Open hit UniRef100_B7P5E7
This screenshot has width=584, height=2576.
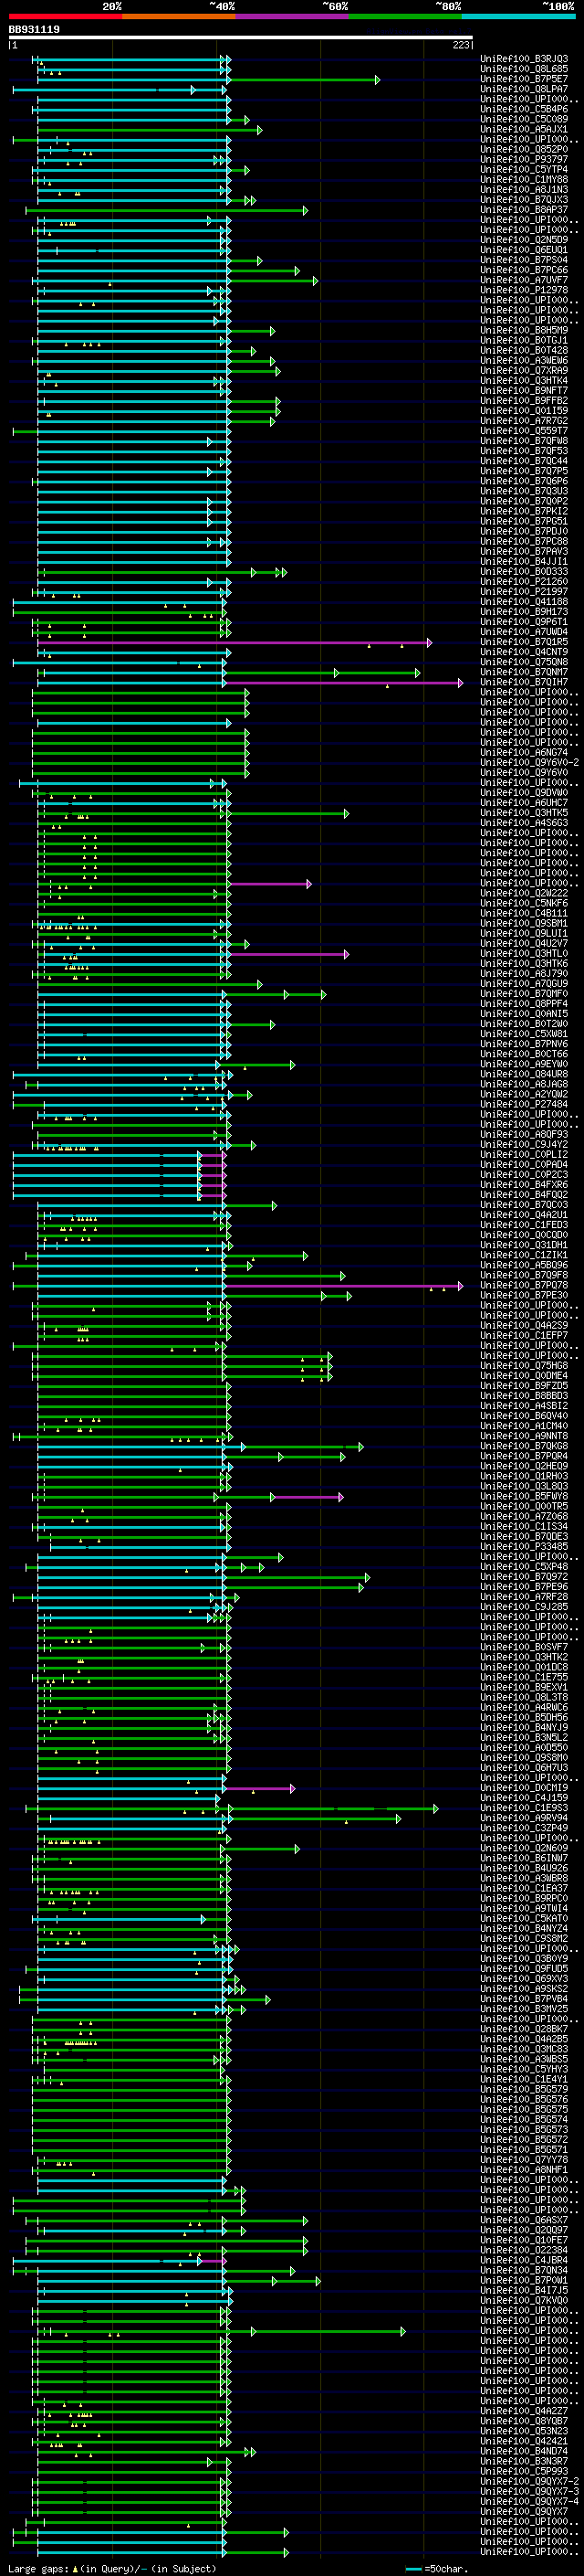524,79
